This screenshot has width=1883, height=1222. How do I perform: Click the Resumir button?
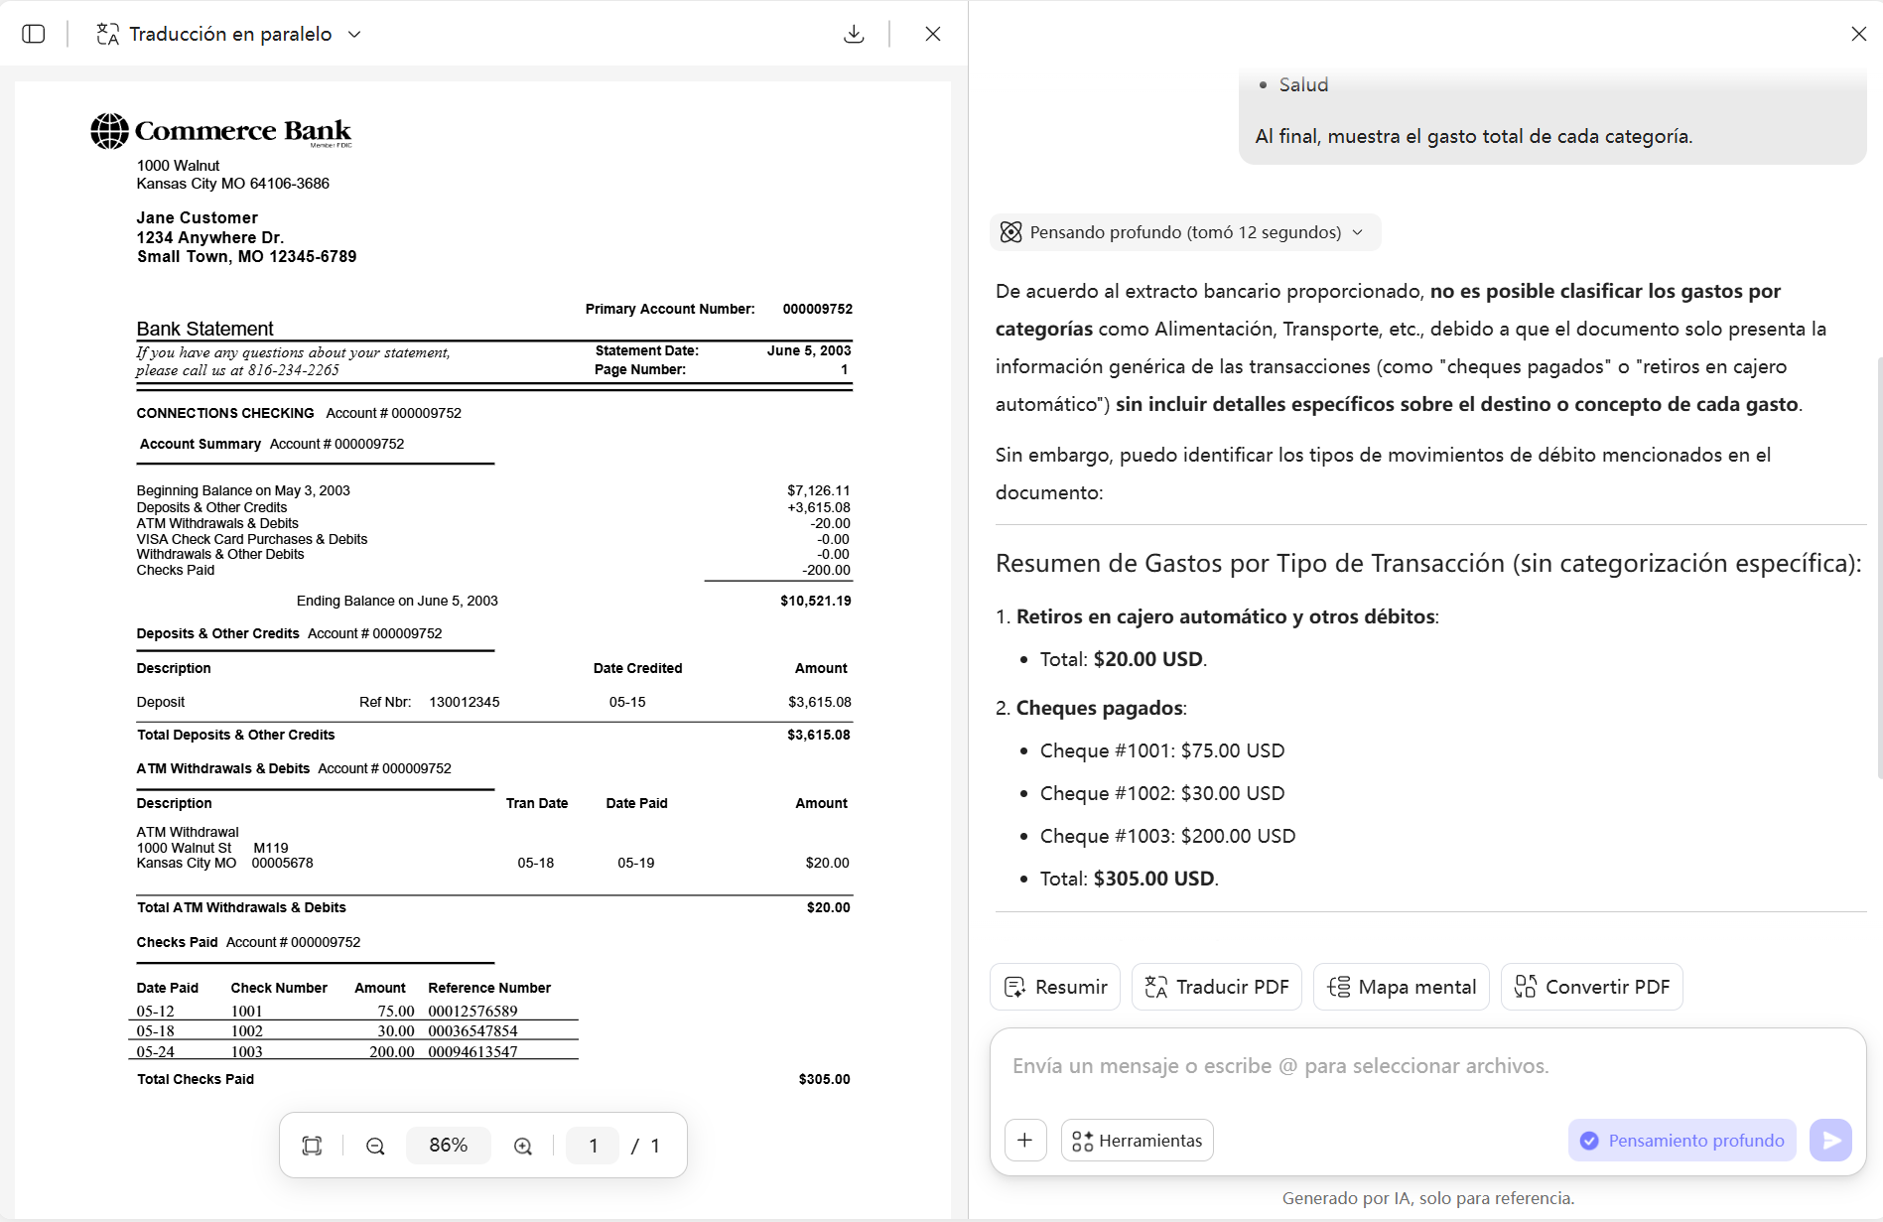tap(1055, 987)
